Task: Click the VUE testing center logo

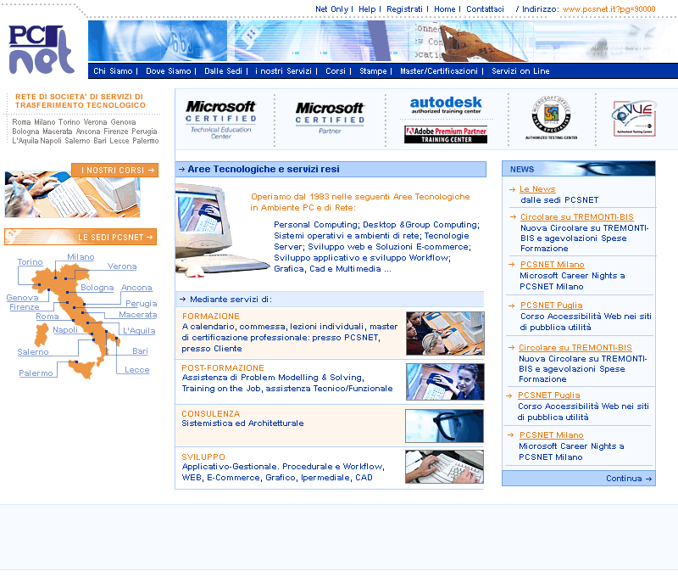Action: [635, 118]
